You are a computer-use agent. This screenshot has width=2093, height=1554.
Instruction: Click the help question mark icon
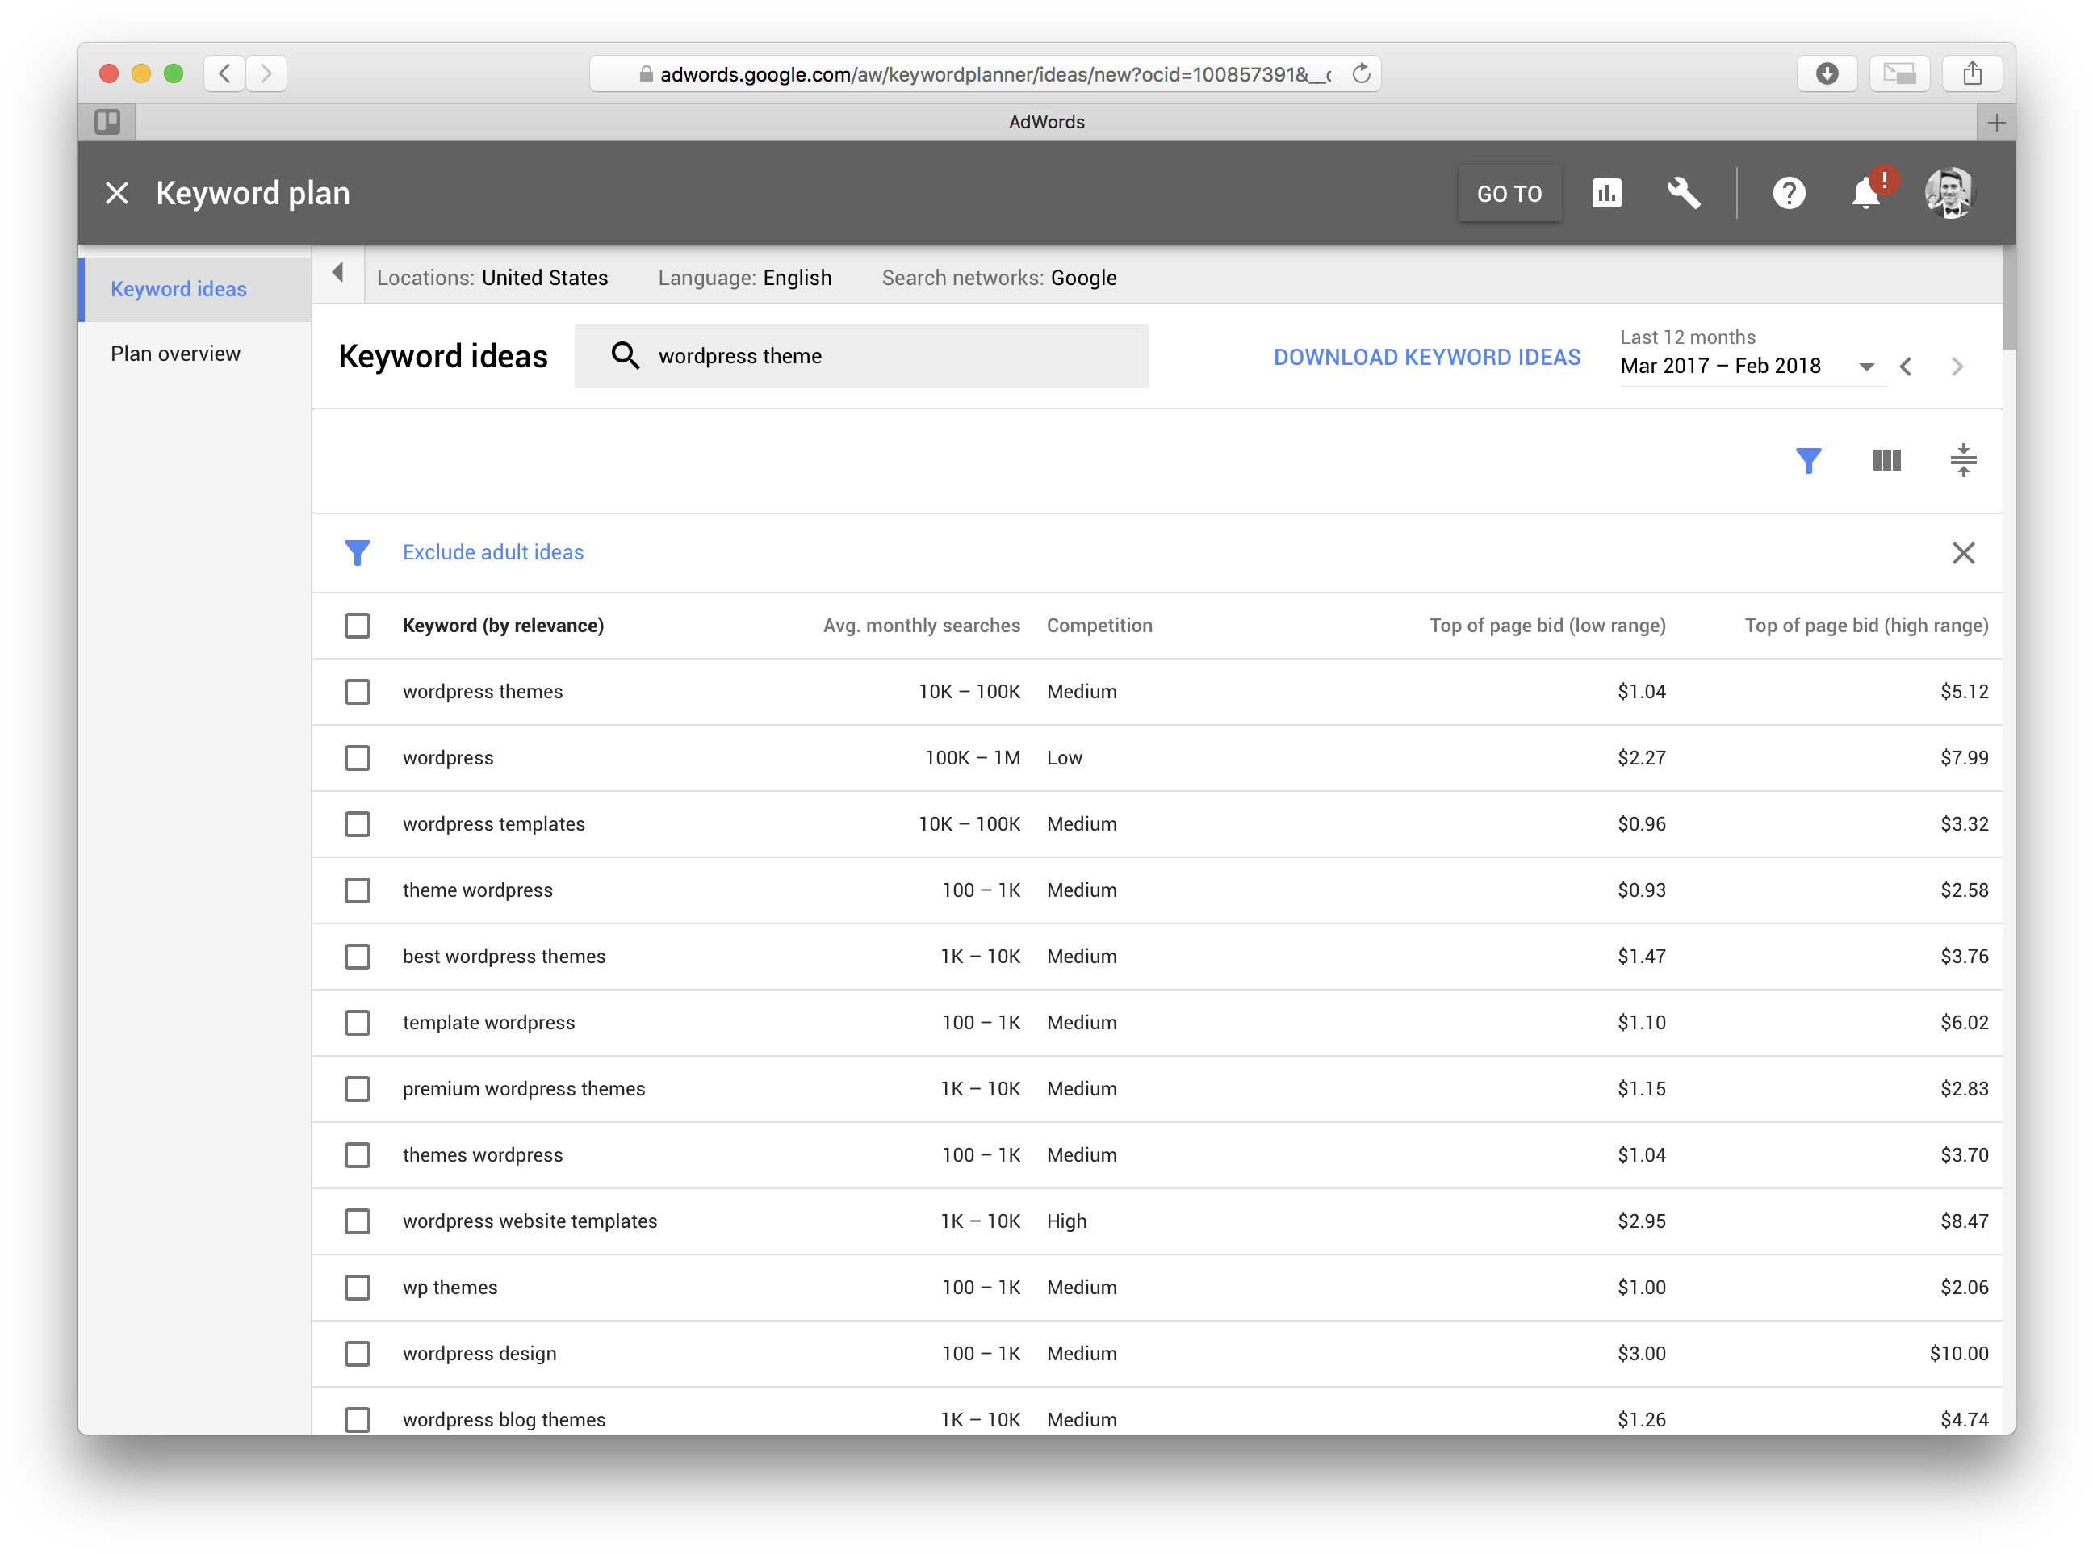(x=1788, y=194)
